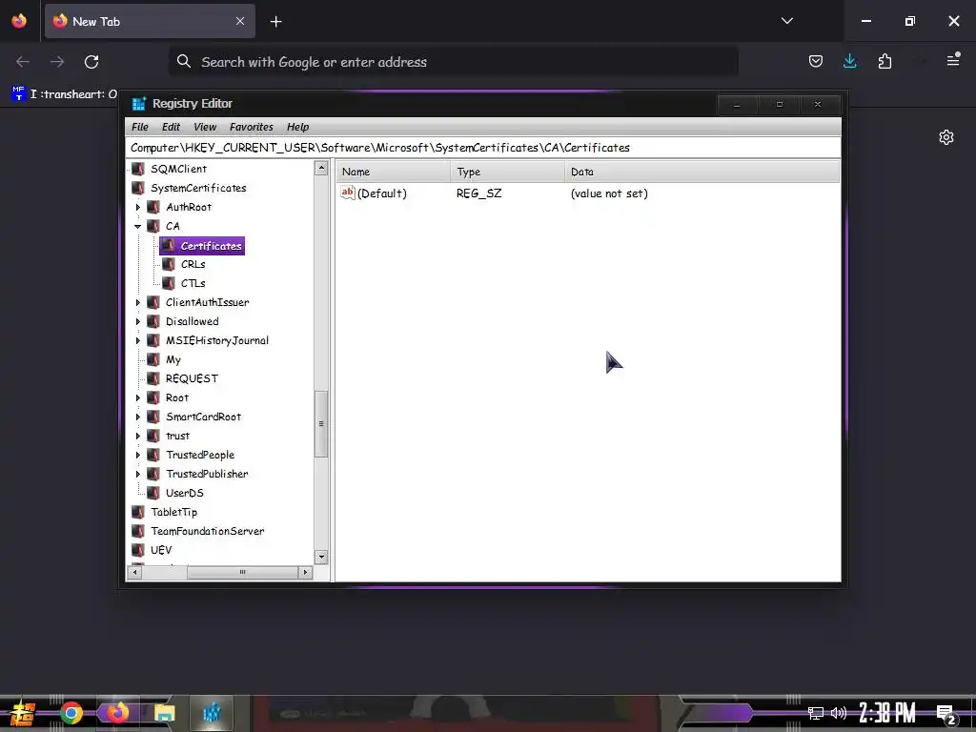
Task: Click the TrustedPublisher key folder icon
Action: pyautogui.click(x=153, y=475)
